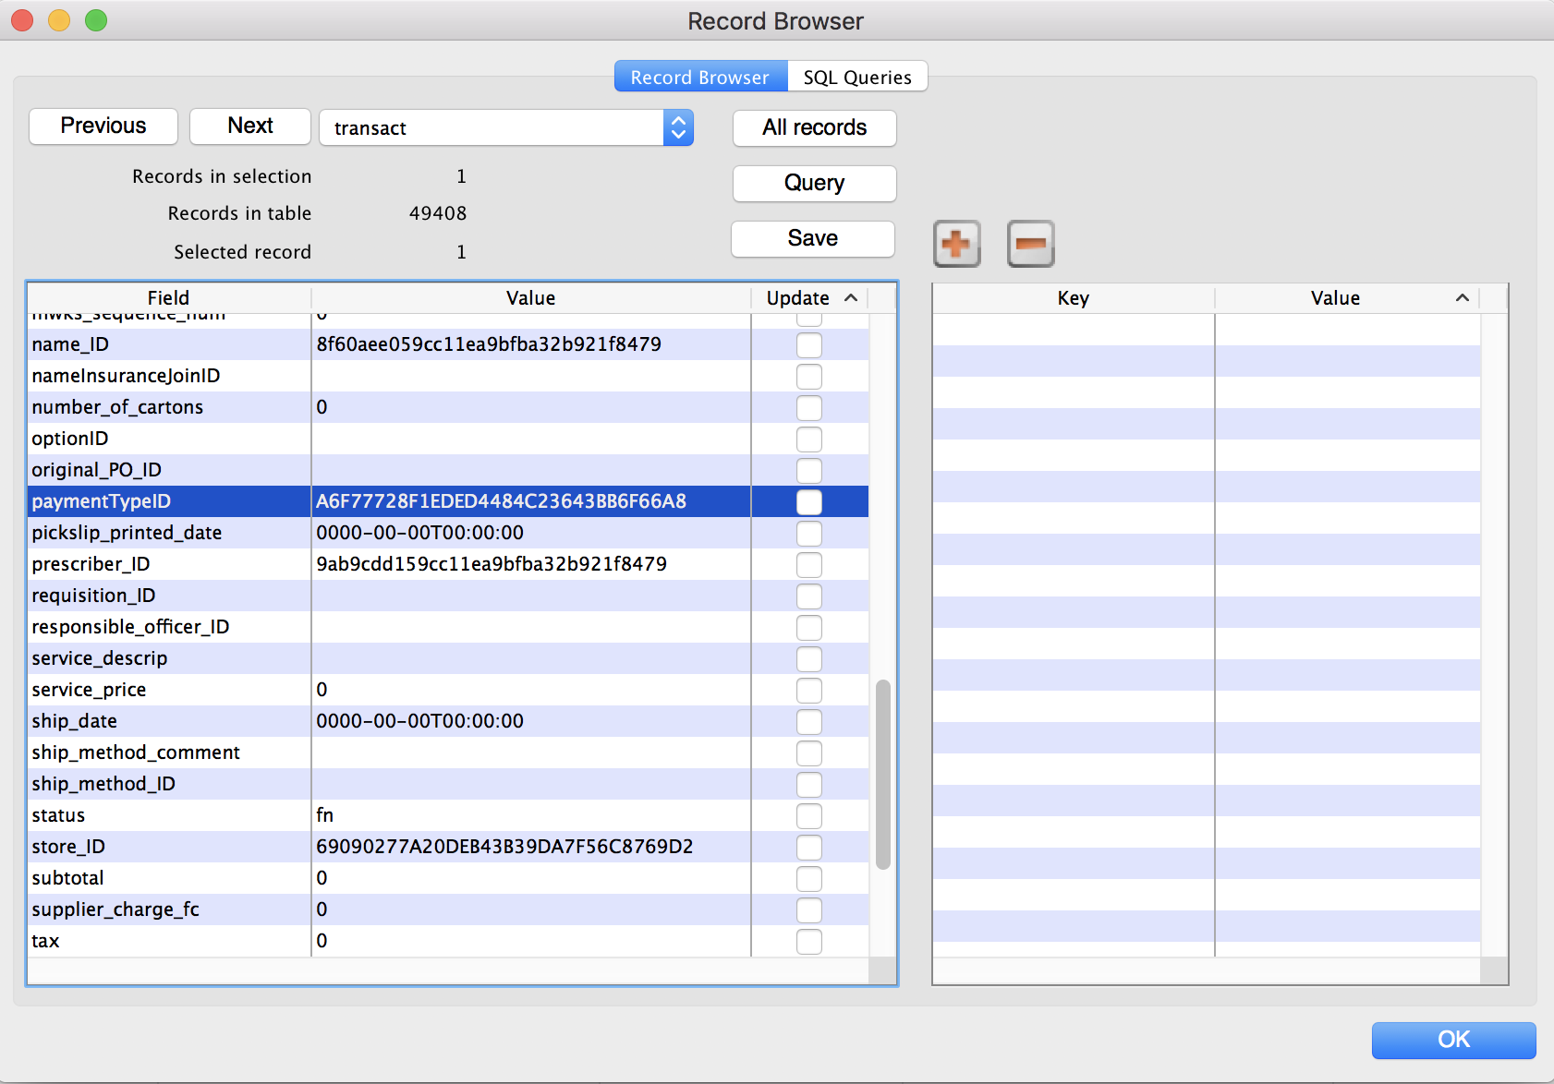
Task: Click the field list vertical scrollbar
Action: (883, 774)
